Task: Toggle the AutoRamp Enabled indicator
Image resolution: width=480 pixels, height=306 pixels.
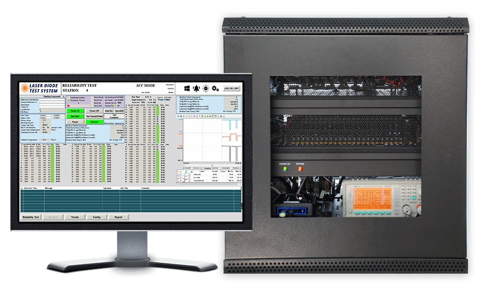Action: coord(68,97)
